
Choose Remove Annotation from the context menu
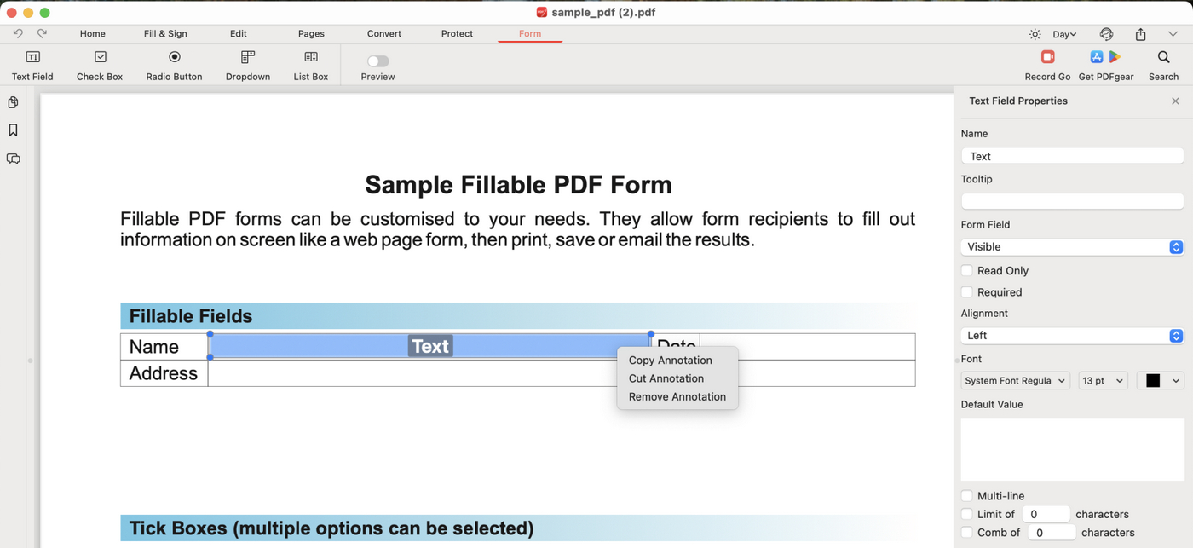677,396
